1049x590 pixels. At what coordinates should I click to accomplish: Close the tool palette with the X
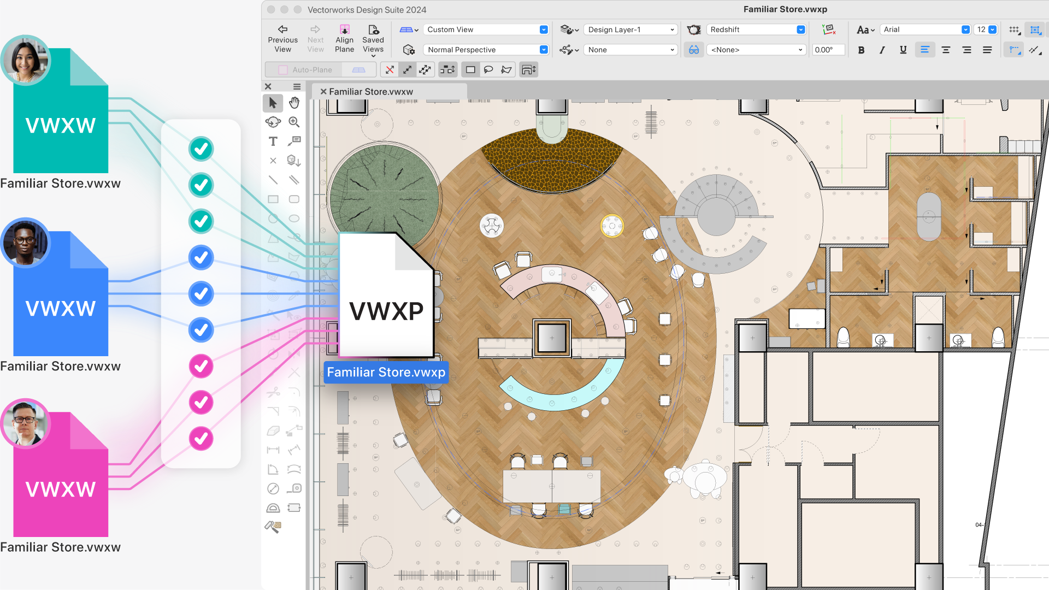pos(267,86)
